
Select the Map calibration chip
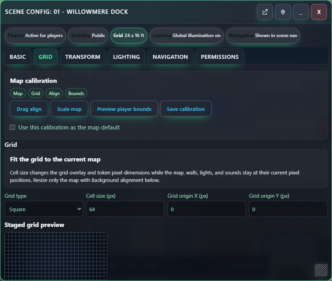(x=18, y=93)
